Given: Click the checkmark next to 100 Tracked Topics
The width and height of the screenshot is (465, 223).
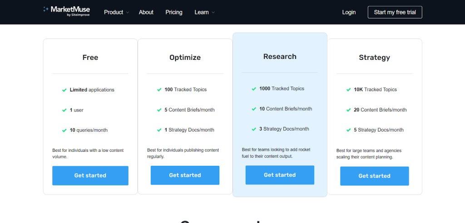Looking at the screenshot, I should point(159,90).
